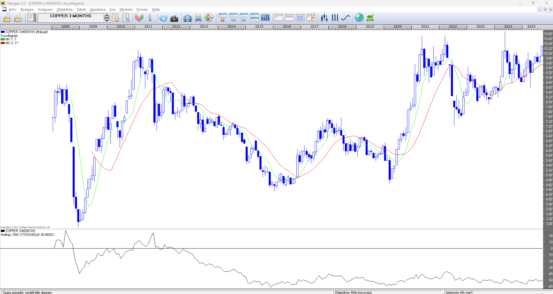Step to next object with down arrow
Image resolution: width=553 pixels, height=294 pixels.
[x=107, y=20]
